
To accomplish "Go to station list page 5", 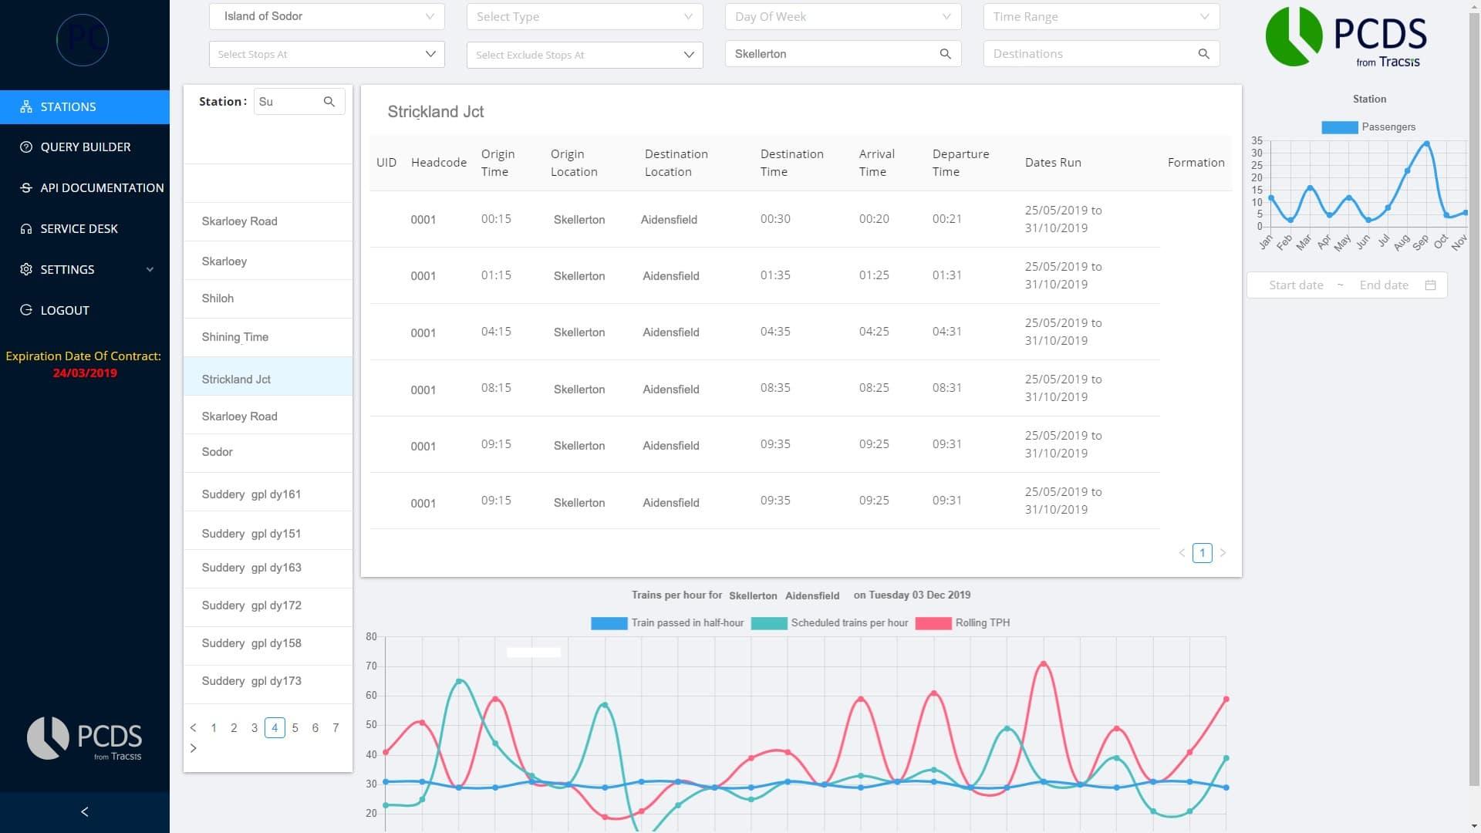I will pos(295,728).
